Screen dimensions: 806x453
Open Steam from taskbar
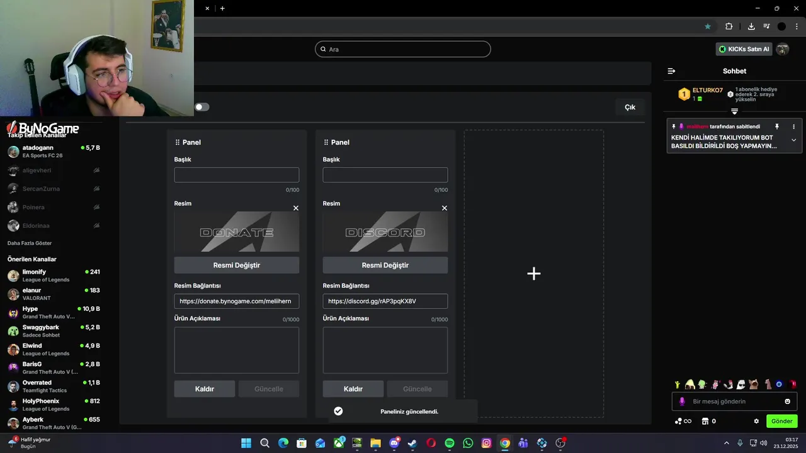(412, 443)
